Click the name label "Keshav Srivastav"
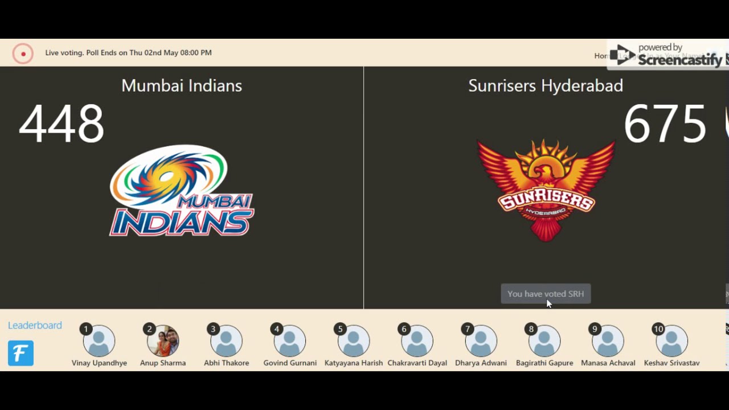This screenshot has height=410, width=729. tap(672, 363)
